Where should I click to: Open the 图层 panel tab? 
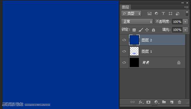pyautogui.click(x=126, y=7)
